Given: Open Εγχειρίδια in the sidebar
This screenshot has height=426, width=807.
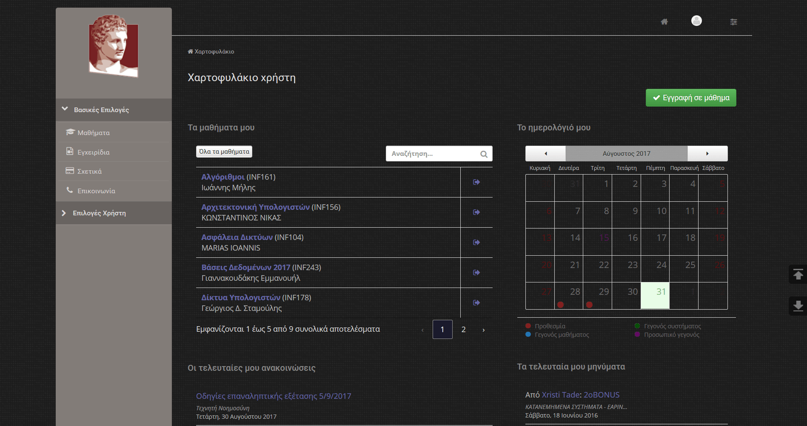Looking at the screenshot, I should 93,152.
